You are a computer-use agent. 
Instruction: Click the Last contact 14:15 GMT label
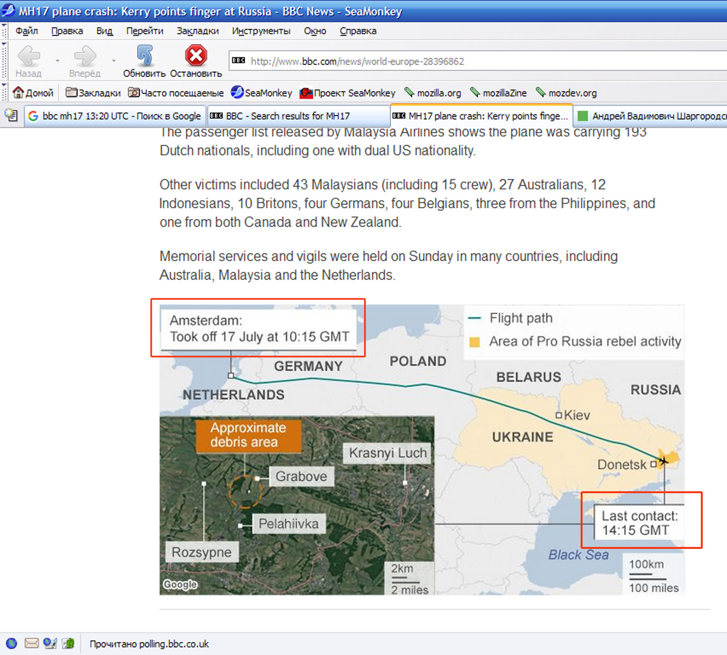pyautogui.click(x=639, y=523)
